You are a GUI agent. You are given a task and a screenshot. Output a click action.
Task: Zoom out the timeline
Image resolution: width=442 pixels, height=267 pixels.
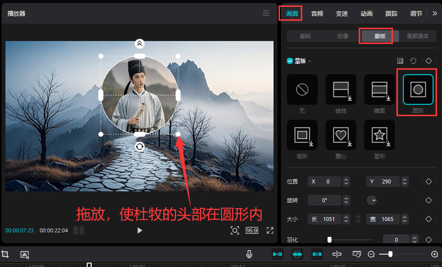(x=371, y=254)
